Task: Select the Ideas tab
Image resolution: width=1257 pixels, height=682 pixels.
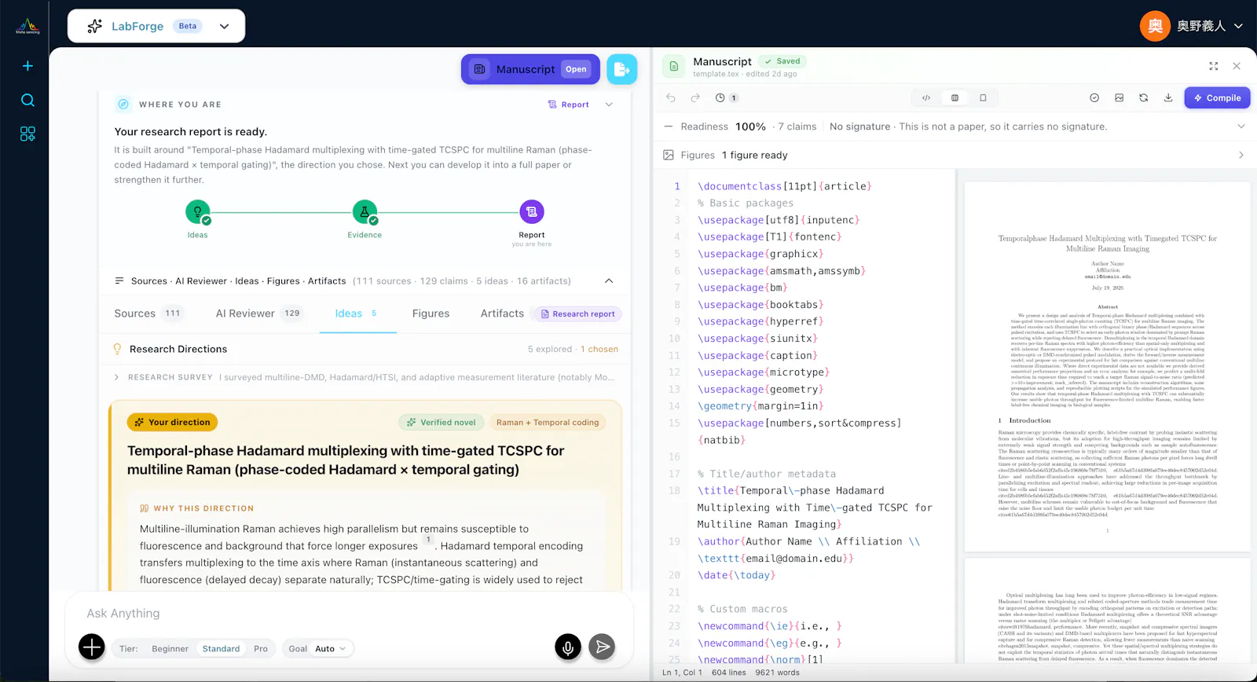Action: [x=357, y=313]
